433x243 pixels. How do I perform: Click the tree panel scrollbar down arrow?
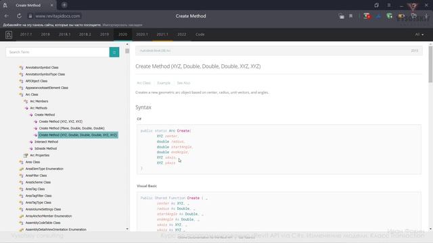[127, 229]
